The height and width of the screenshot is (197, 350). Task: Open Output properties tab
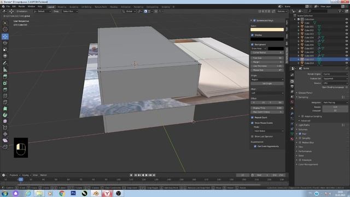point(292,86)
